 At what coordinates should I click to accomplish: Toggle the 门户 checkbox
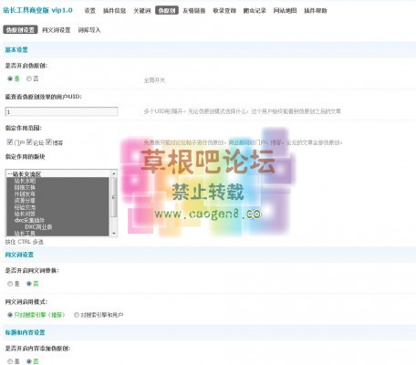pyautogui.click(x=10, y=141)
